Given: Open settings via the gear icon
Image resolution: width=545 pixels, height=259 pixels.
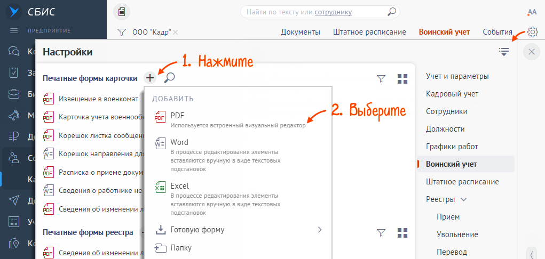Looking at the screenshot, I should pyautogui.click(x=533, y=32).
